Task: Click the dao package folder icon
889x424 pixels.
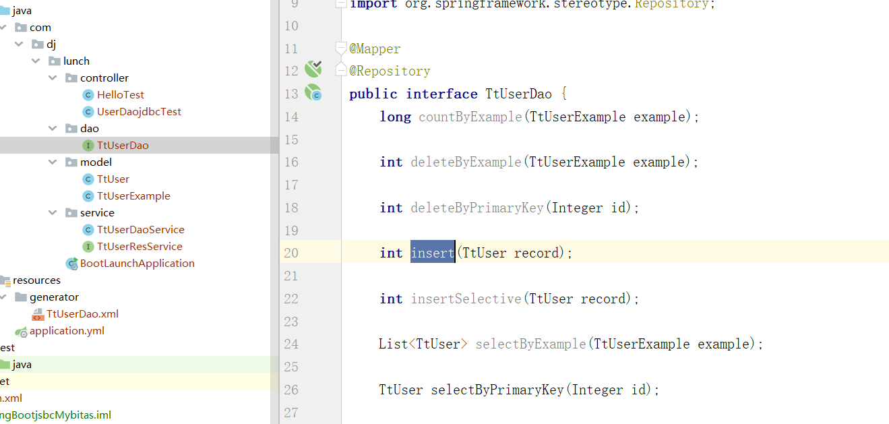Action: 71,129
